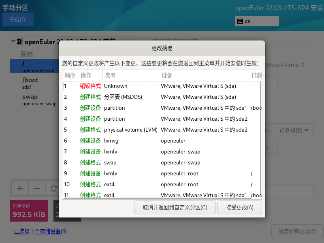This screenshot has width=324, height=243.
Task: Select row 10 ext4 openeuler-root
Action: [161, 184]
